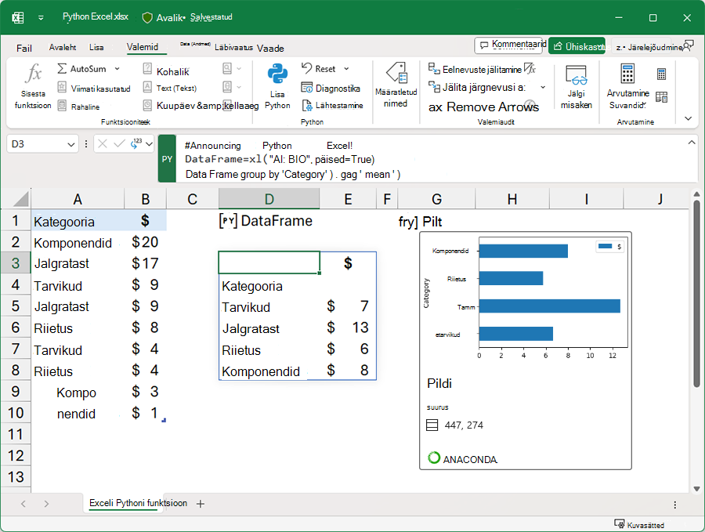This screenshot has height=532, width=705.
Task: Click the Excel app icon
Action: 18,17
